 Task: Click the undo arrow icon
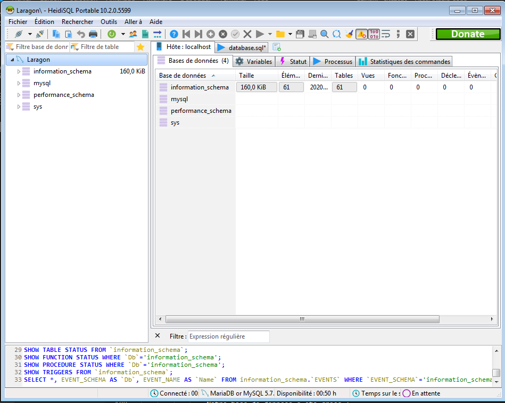pos(81,34)
